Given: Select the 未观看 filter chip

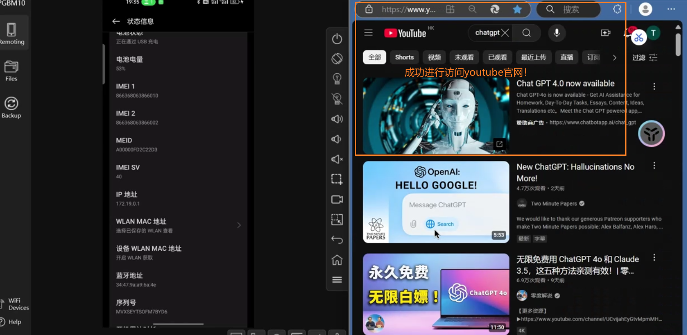Looking at the screenshot, I should 464,57.
